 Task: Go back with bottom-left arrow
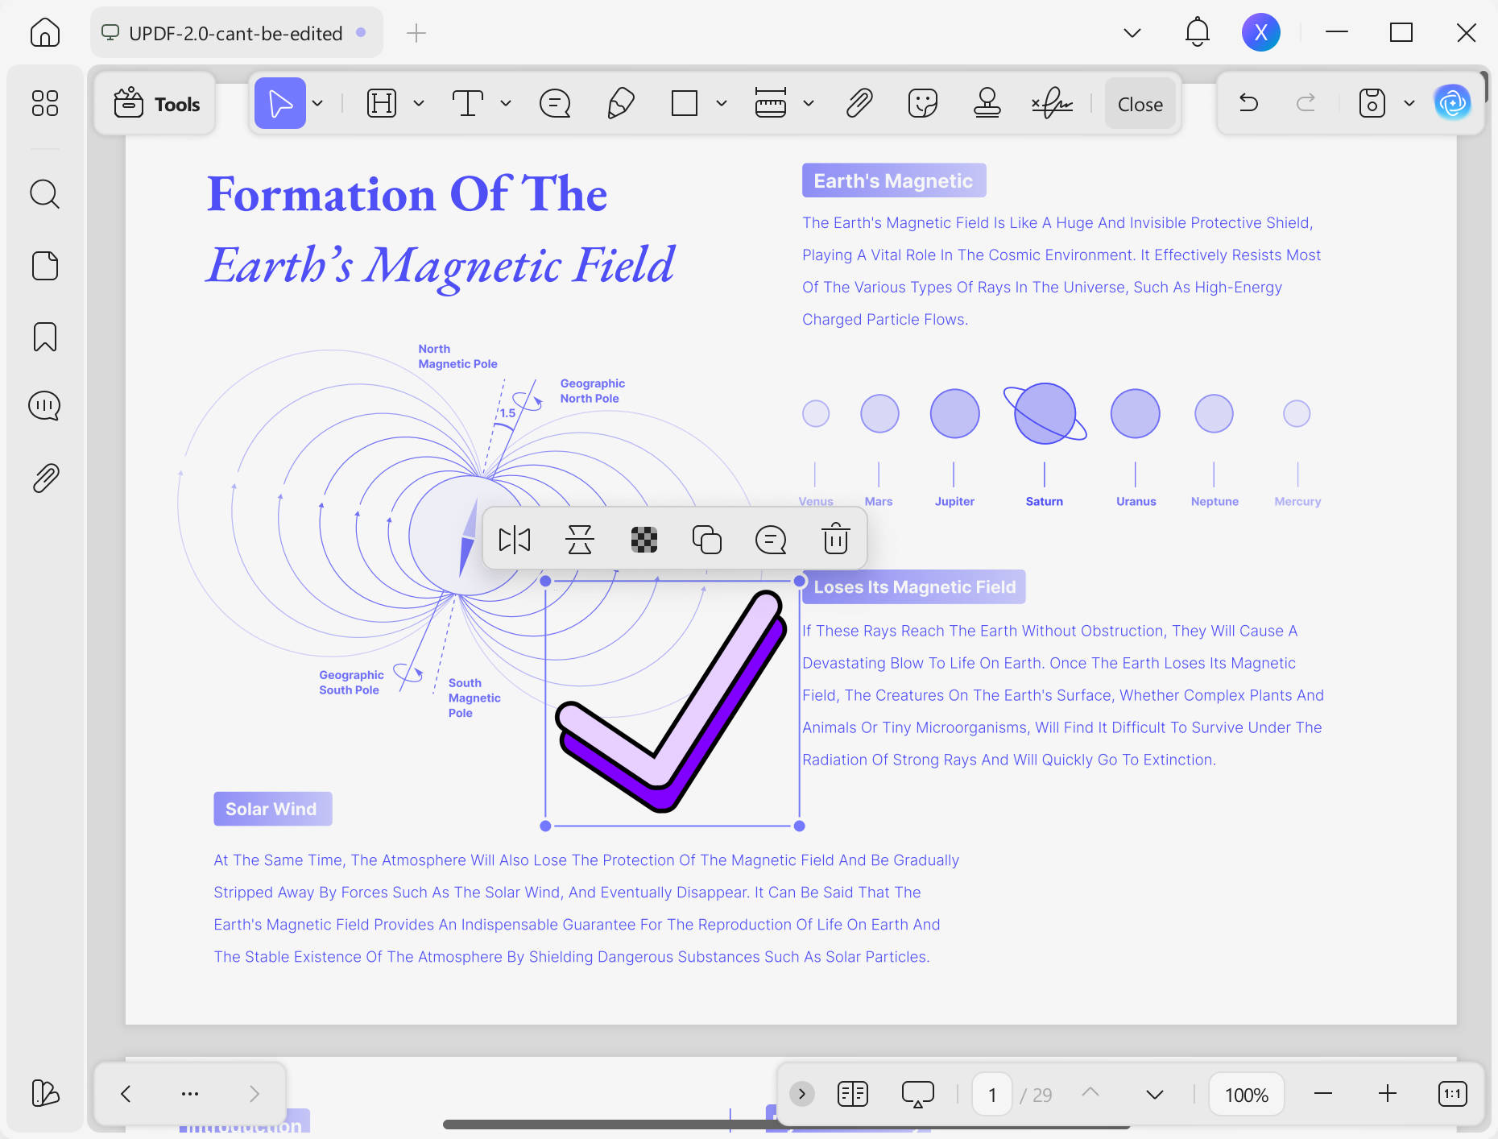click(x=126, y=1093)
